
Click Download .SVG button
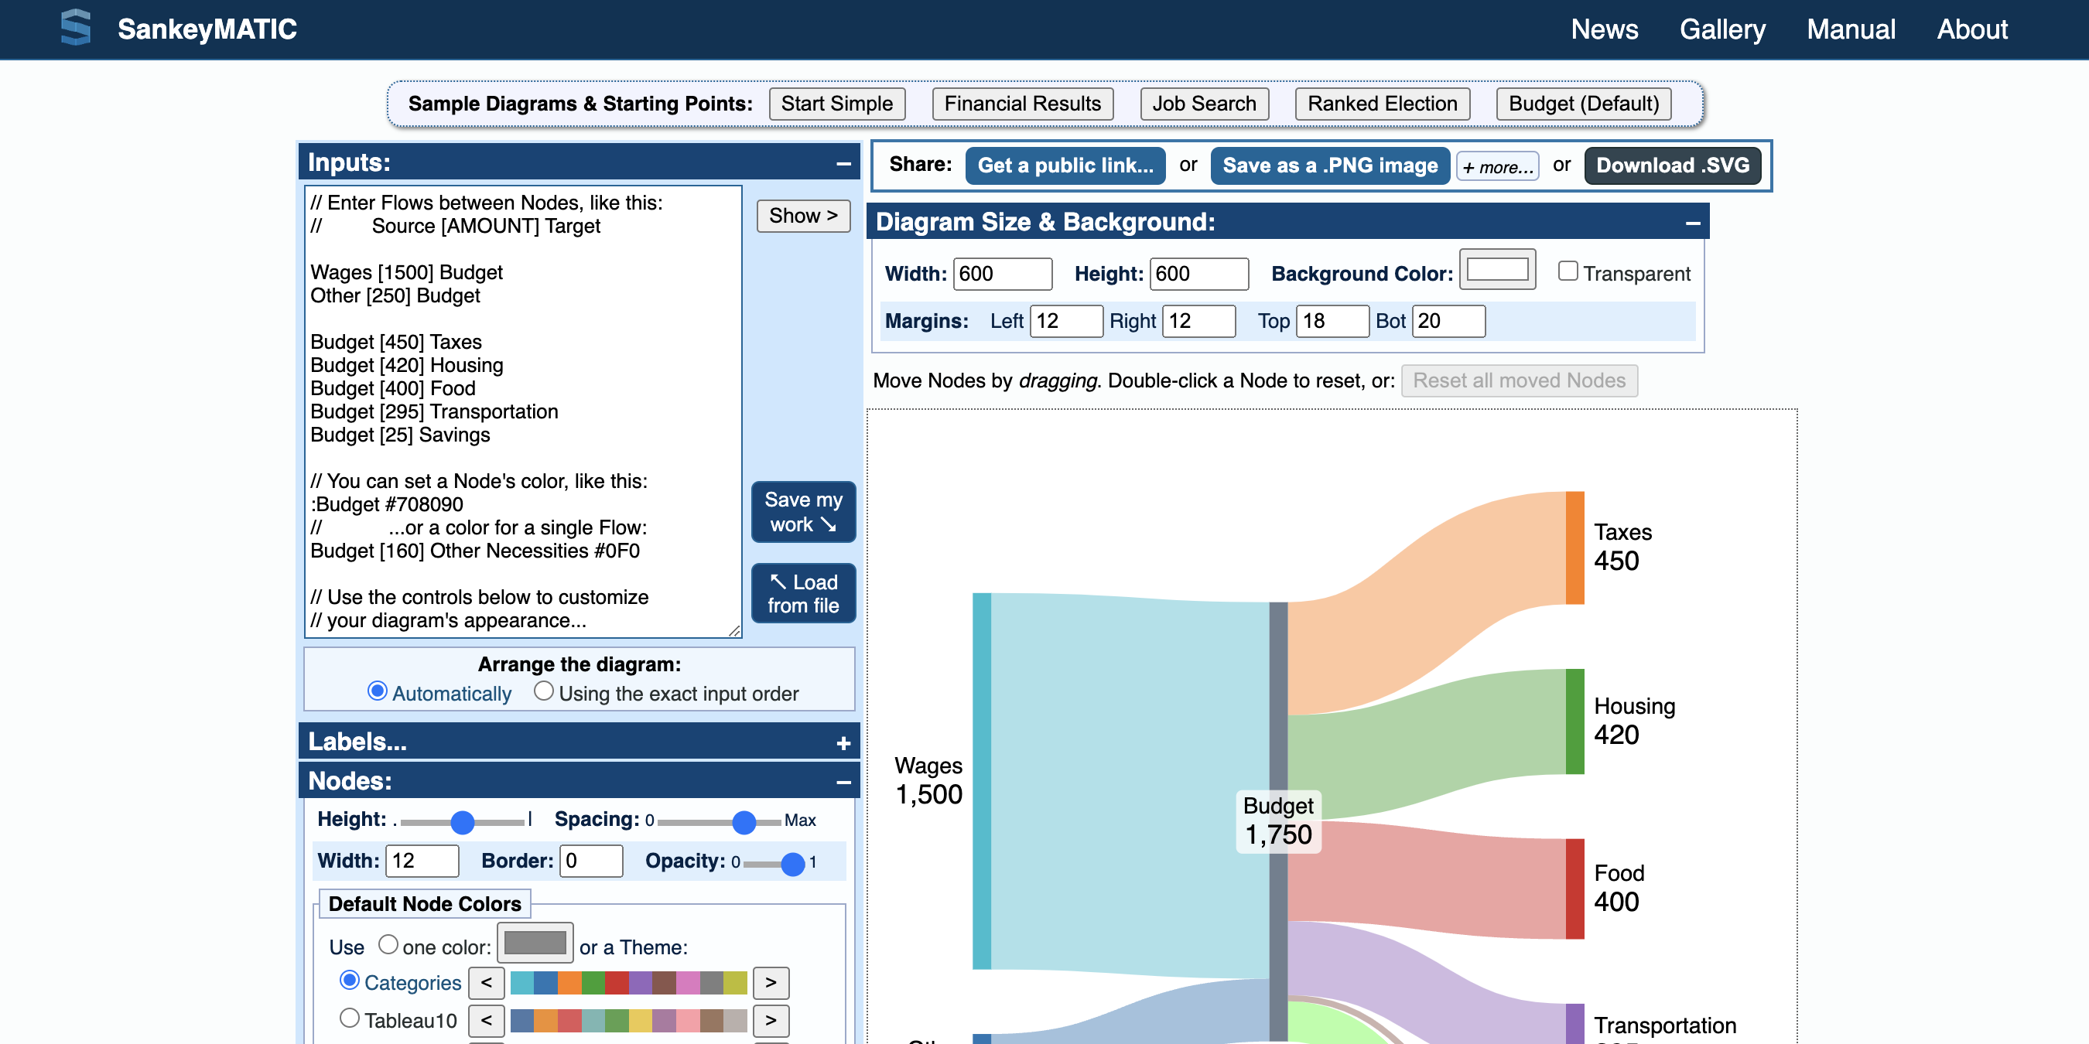point(1672,165)
